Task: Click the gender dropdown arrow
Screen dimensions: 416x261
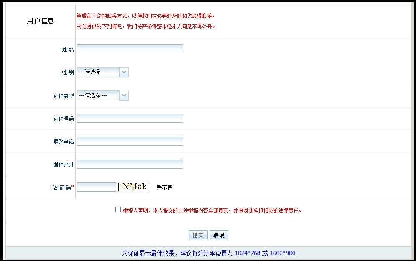Action: tap(124, 72)
